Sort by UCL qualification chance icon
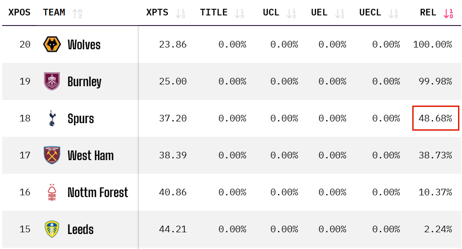The width and height of the screenshot is (462, 249). [x=291, y=13]
